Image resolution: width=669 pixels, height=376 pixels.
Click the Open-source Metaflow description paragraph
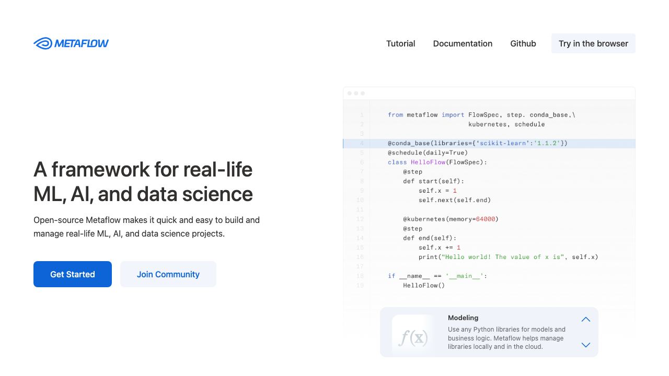[x=147, y=227]
